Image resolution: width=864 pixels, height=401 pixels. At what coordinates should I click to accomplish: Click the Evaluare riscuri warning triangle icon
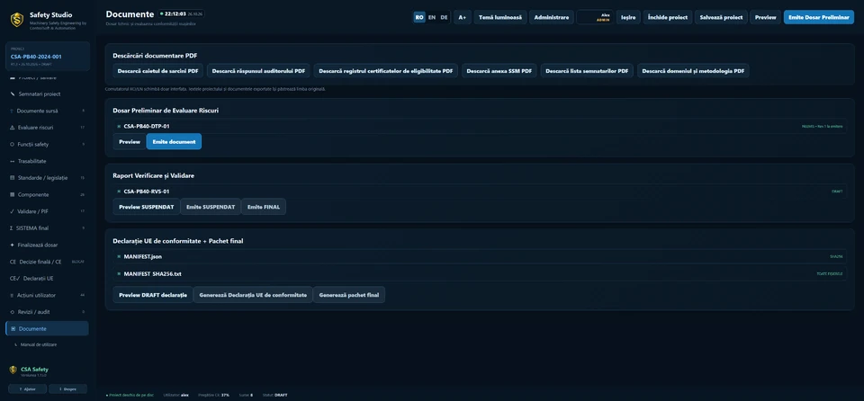pyautogui.click(x=13, y=128)
